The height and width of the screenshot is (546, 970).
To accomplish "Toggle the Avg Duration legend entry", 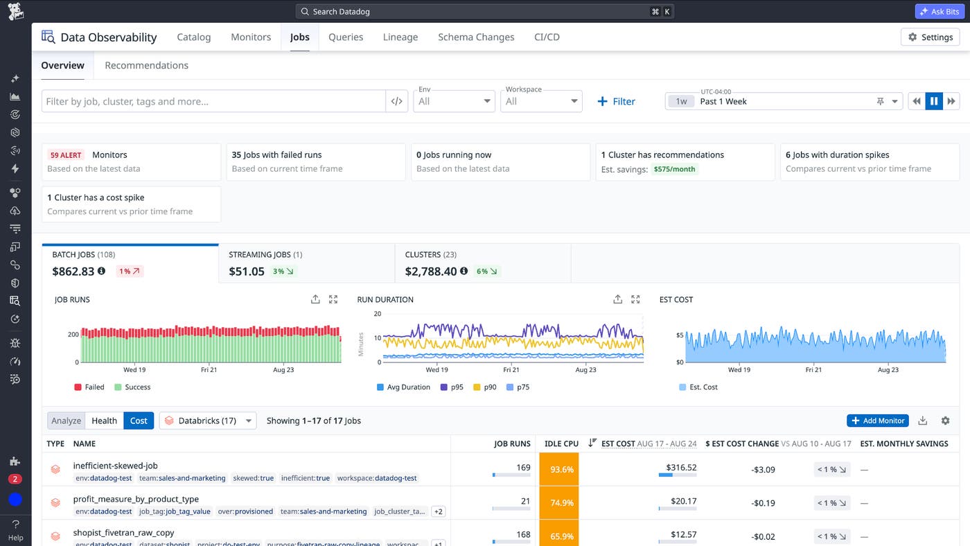I will click(x=403, y=387).
